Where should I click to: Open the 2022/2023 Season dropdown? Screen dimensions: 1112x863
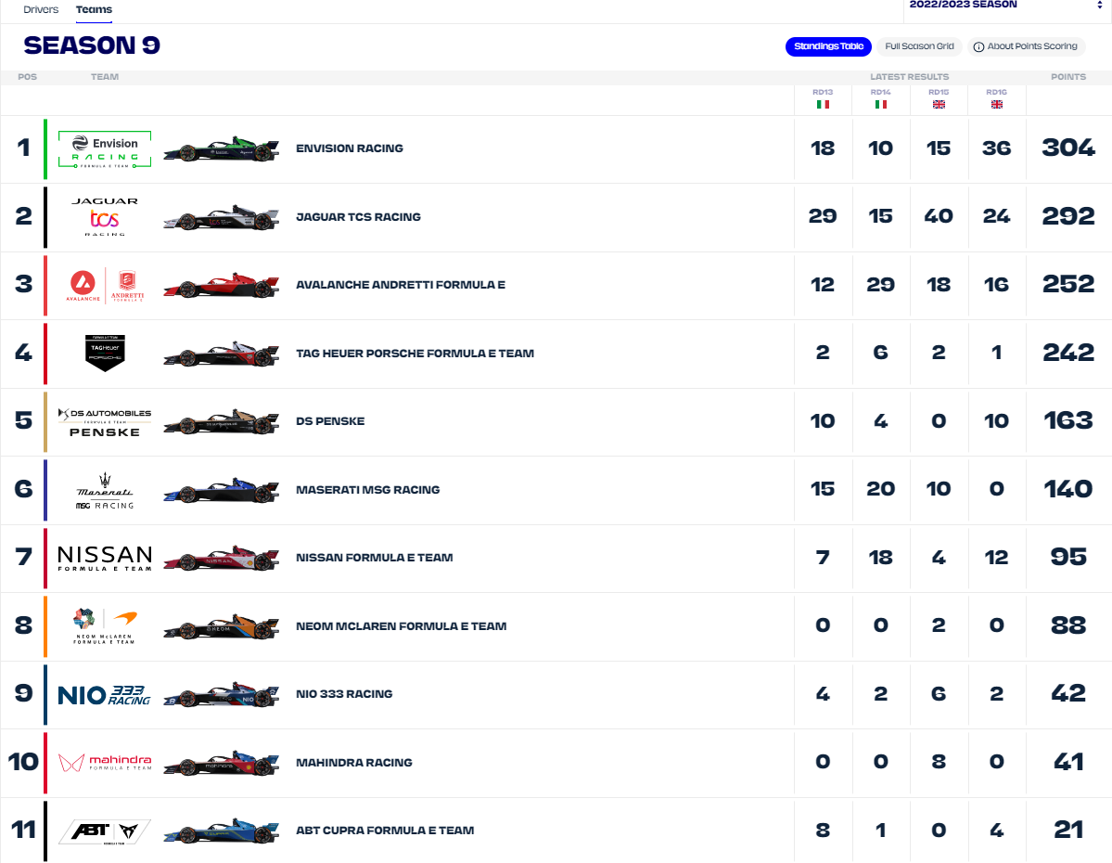1006,5
